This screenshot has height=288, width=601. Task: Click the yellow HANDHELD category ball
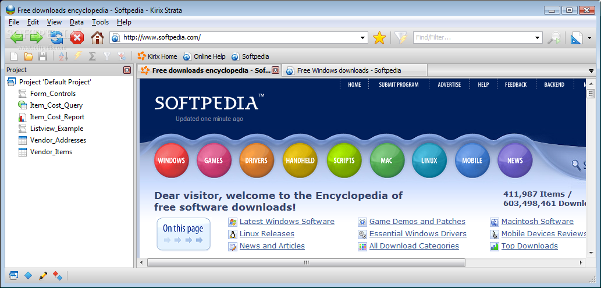[300, 161]
